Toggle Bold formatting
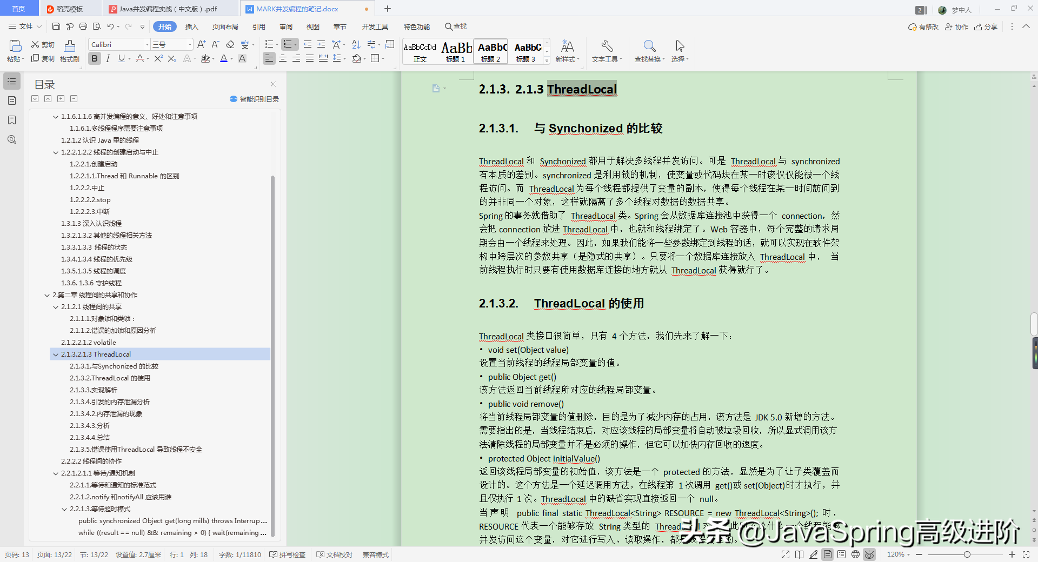Viewport: 1038px width, 562px height. (x=95, y=58)
